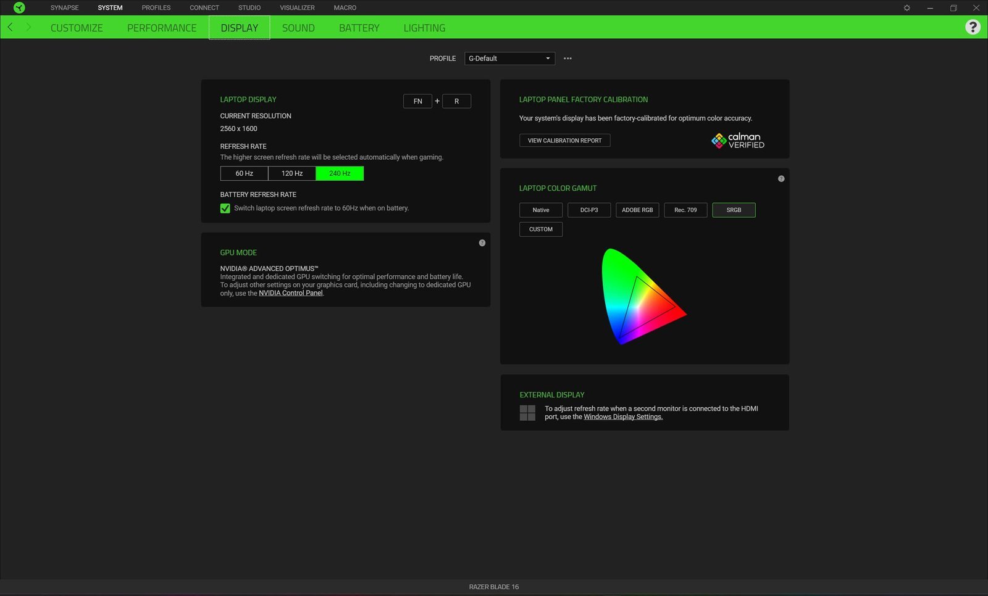
Task: Click GPU Mode info help icon
Action: (x=482, y=243)
